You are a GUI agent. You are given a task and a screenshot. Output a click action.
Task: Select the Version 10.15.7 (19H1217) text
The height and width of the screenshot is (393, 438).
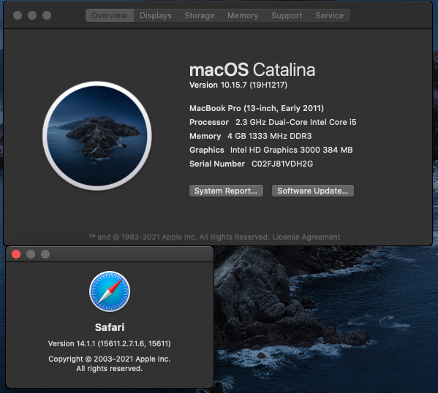[x=238, y=85]
